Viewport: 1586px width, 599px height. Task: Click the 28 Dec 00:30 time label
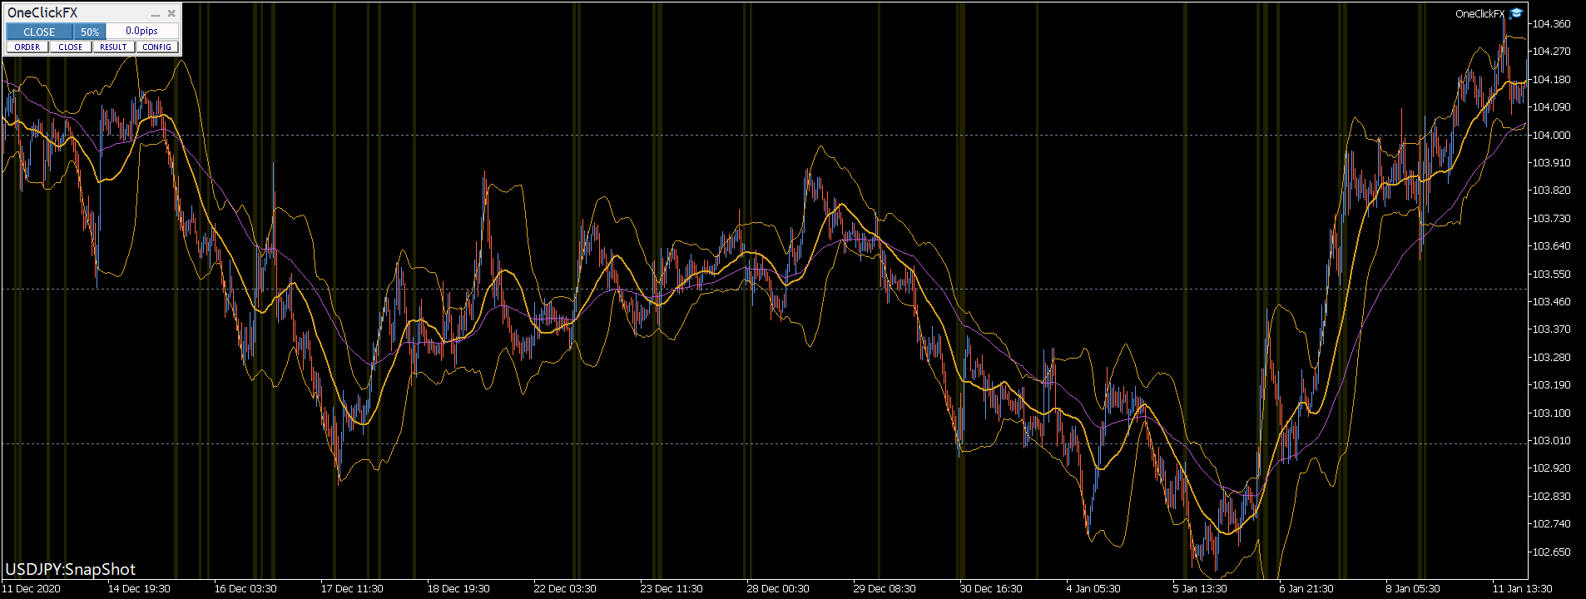coord(778,588)
